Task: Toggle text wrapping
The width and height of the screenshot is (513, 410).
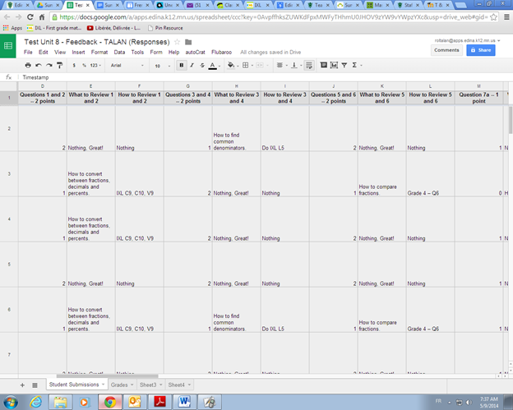Action: 308,66
